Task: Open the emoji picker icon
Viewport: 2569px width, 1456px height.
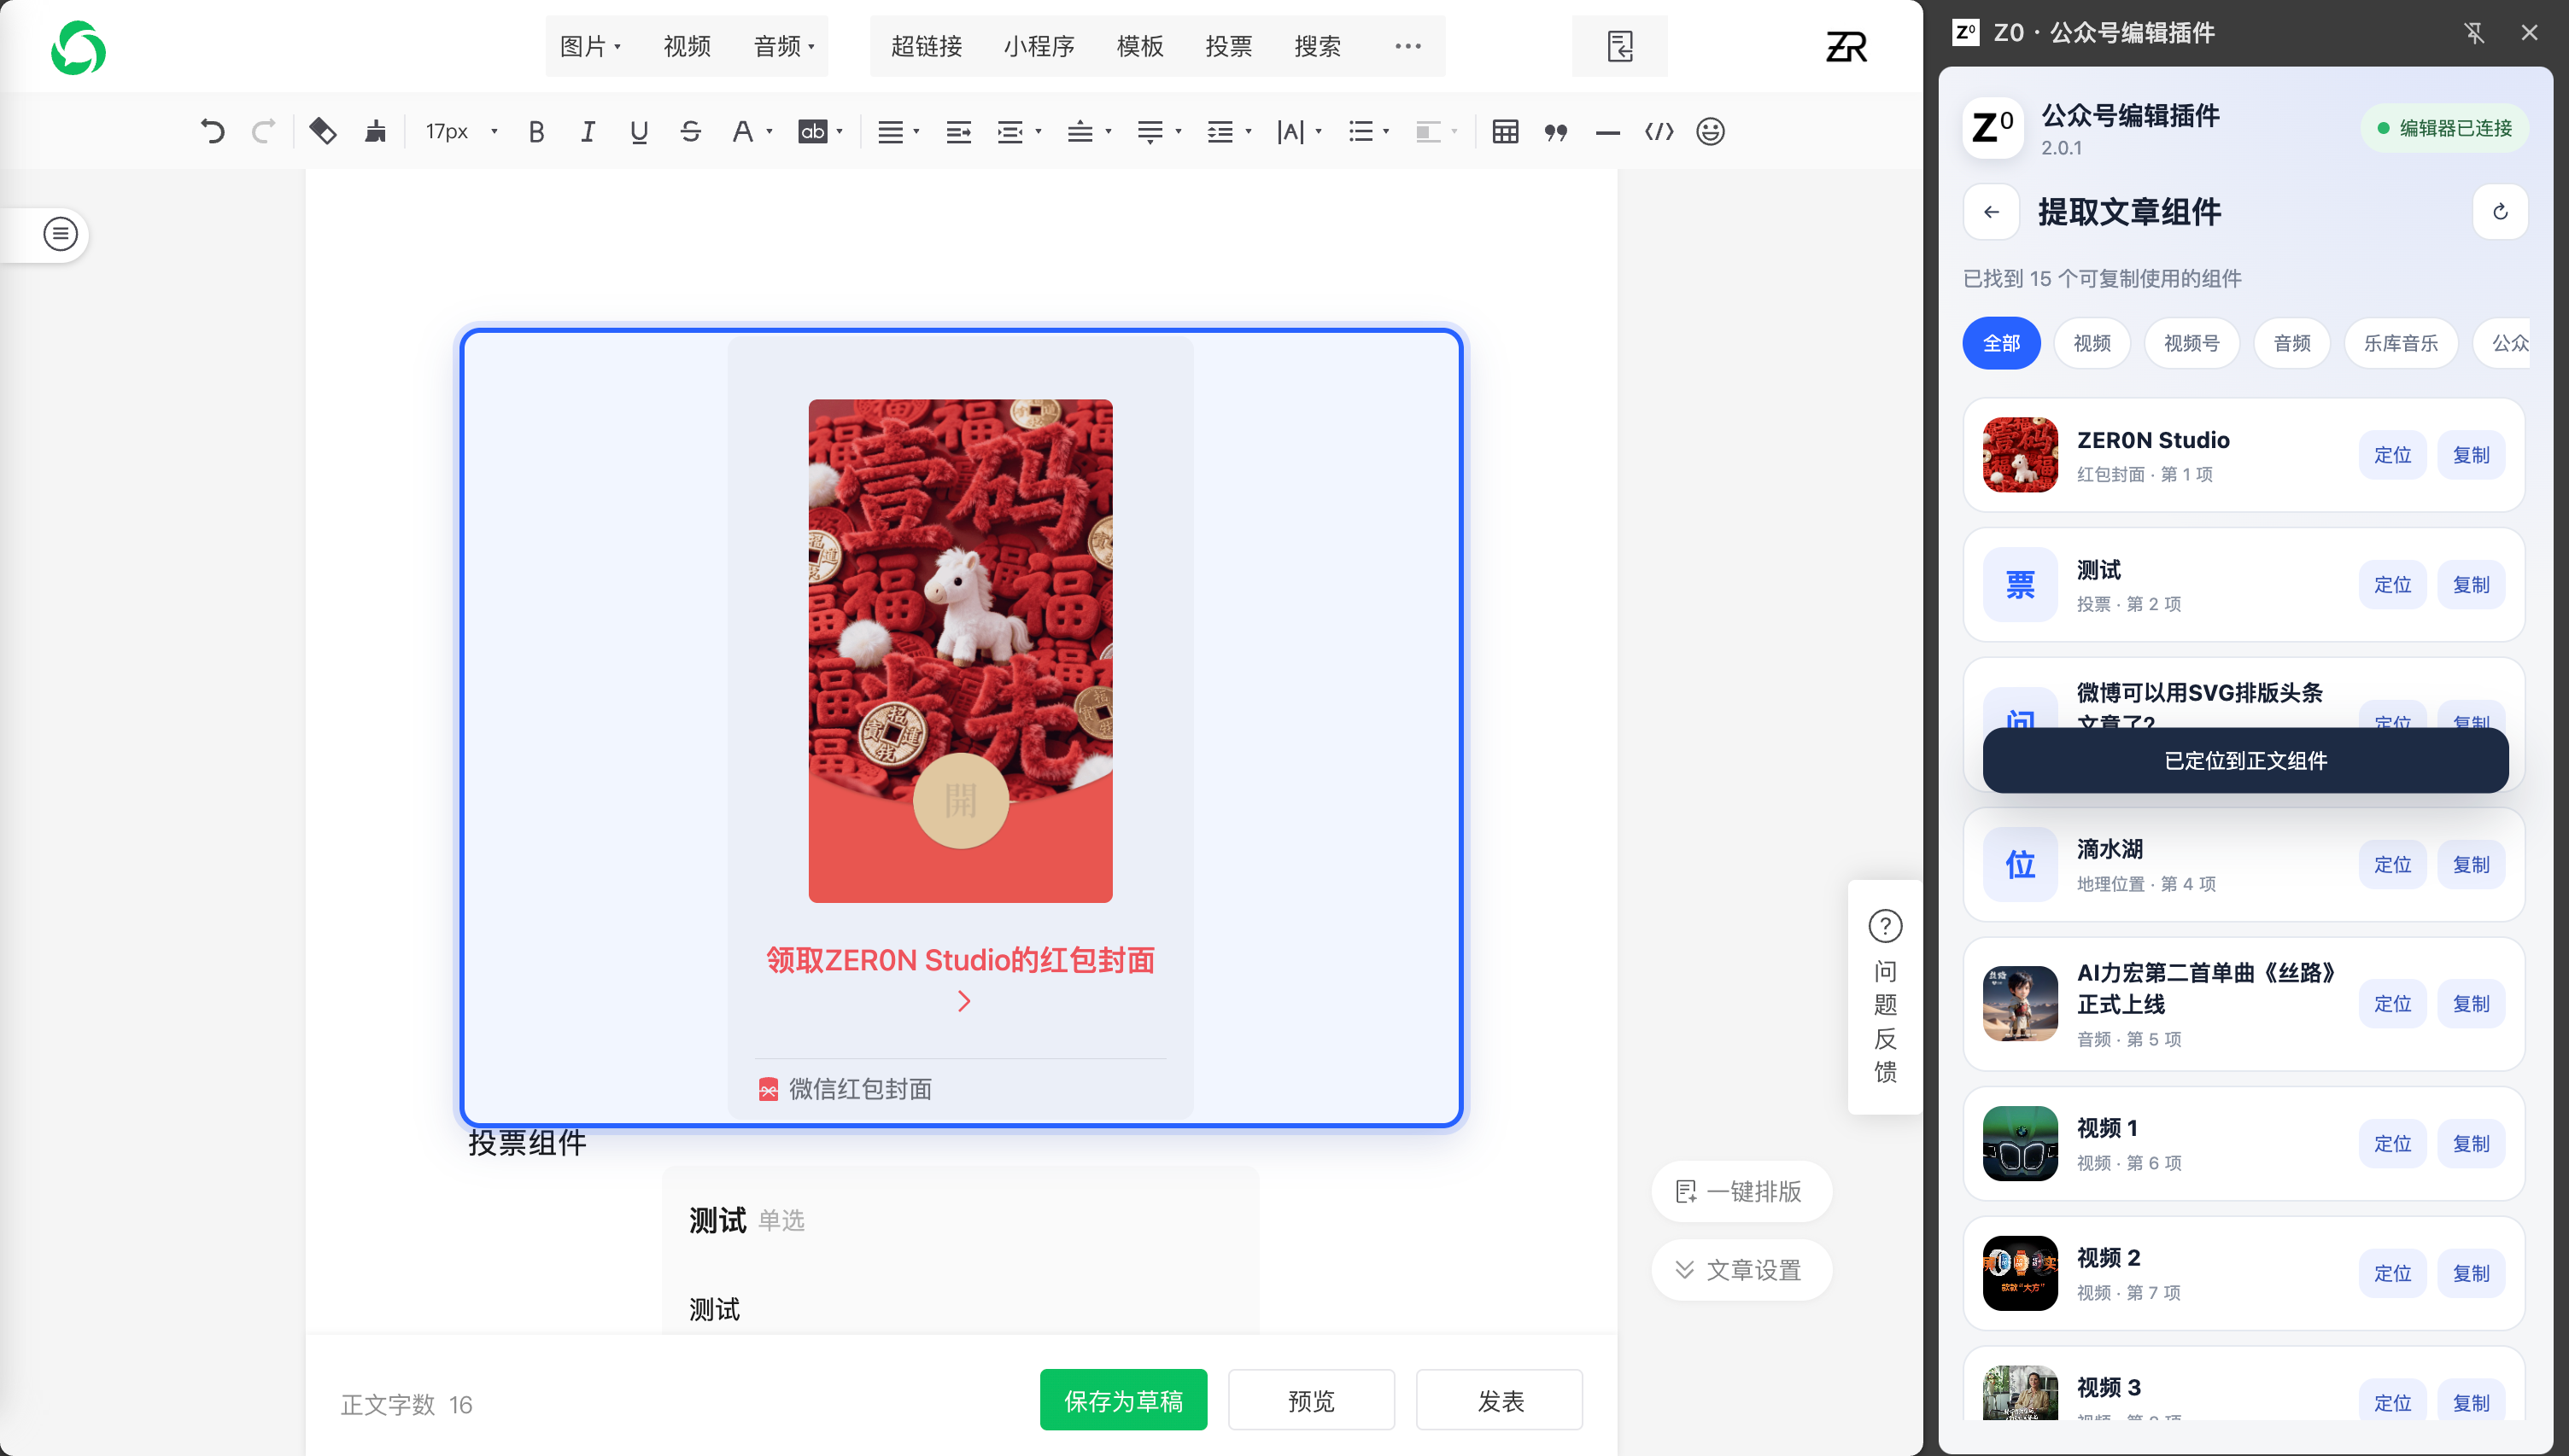Action: click(x=1710, y=131)
